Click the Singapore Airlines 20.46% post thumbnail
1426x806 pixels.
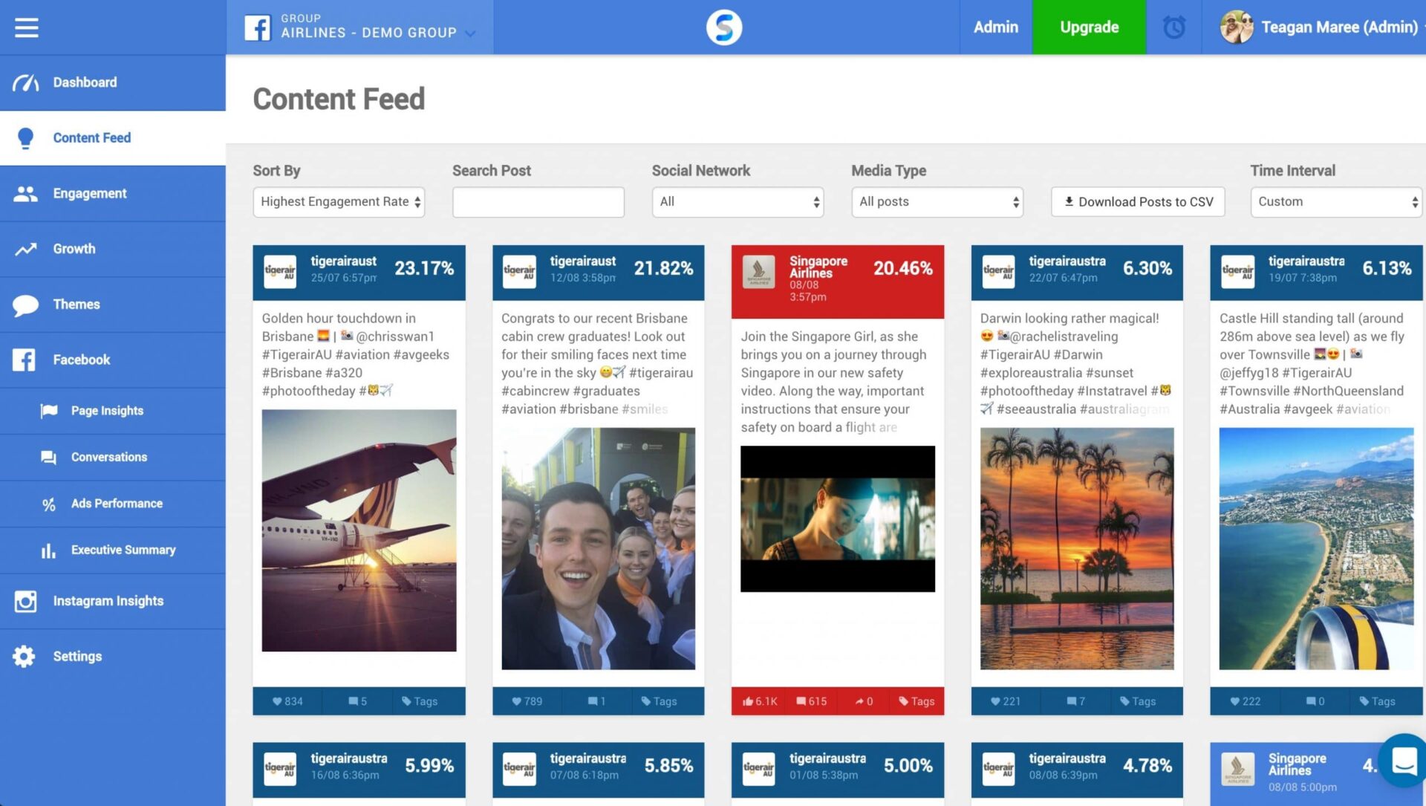coord(837,519)
